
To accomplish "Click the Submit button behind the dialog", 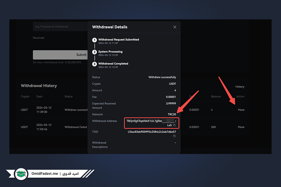I will tap(60, 55).
